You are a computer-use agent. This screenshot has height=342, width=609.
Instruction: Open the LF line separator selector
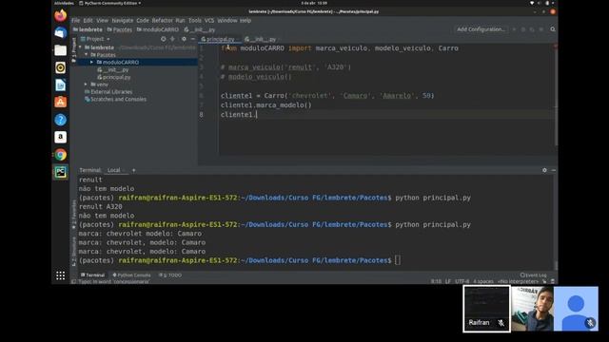(x=448, y=281)
